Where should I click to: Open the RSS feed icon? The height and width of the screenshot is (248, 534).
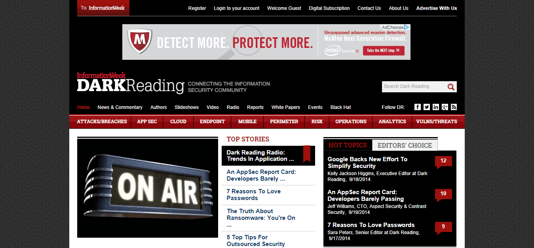pyautogui.click(x=454, y=107)
